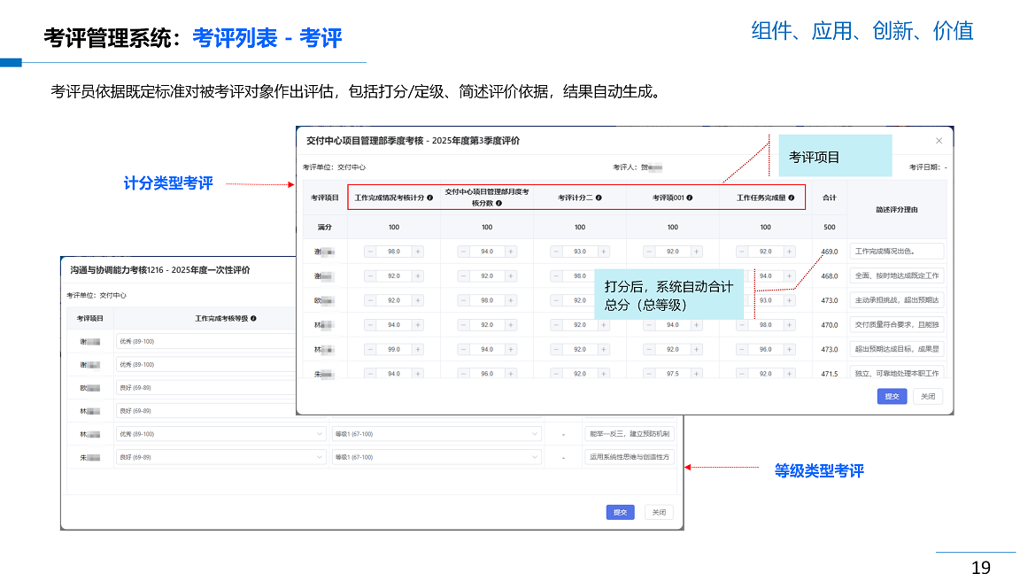1020x574 pixels.
Task: Click info icon next to 交付中心项目管理部月度考核分数
Action: [x=498, y=203]
